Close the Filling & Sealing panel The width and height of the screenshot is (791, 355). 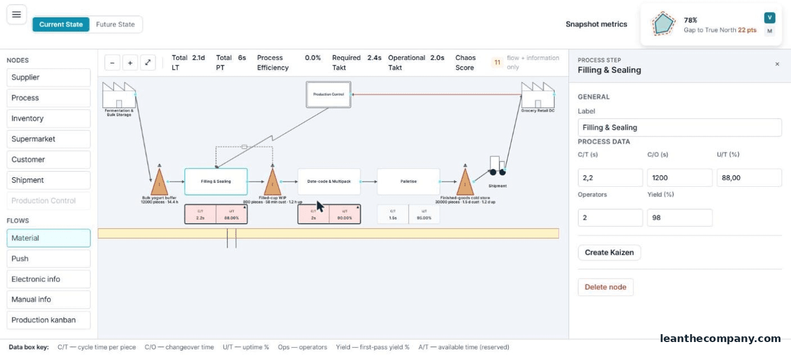coord(777,64)
